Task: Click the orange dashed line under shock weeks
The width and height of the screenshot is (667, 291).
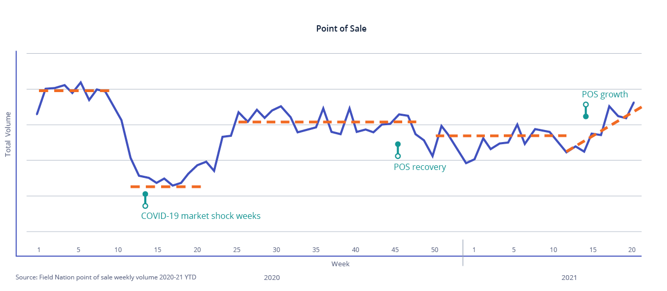Action: [x=166, y=187]
